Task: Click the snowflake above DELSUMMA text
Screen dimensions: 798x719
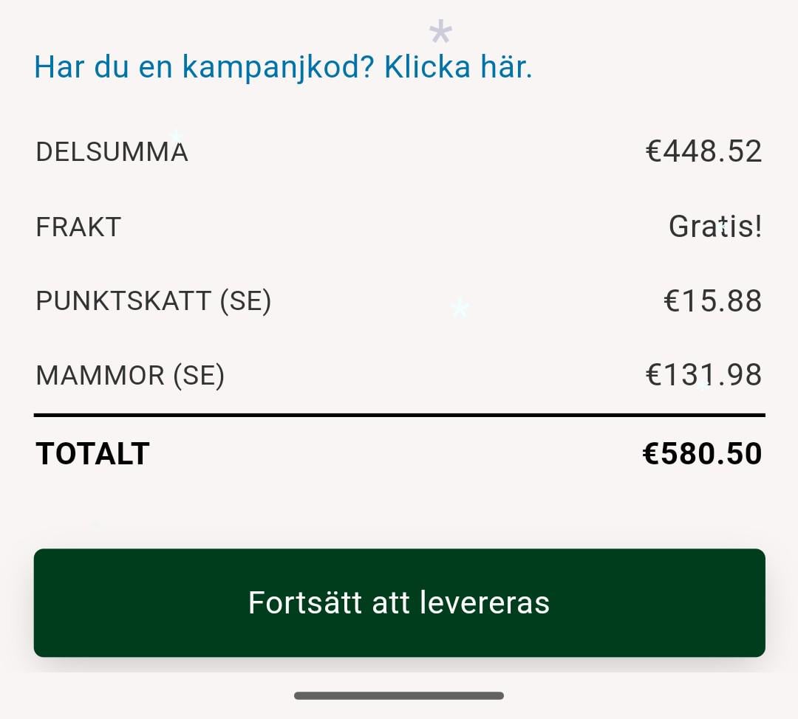Action: [176, 137]
